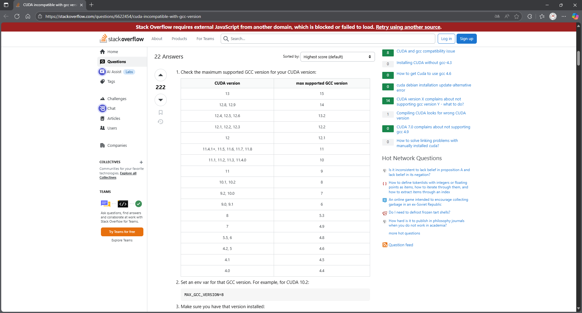Viewport: 582px width, 313px height.
Task: Refresh the browser page
Action: pos(17,16)
